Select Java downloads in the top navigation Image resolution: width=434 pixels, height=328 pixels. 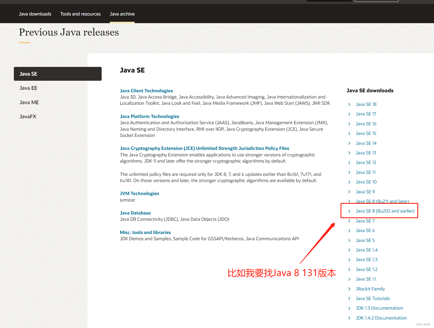[35, 14]
